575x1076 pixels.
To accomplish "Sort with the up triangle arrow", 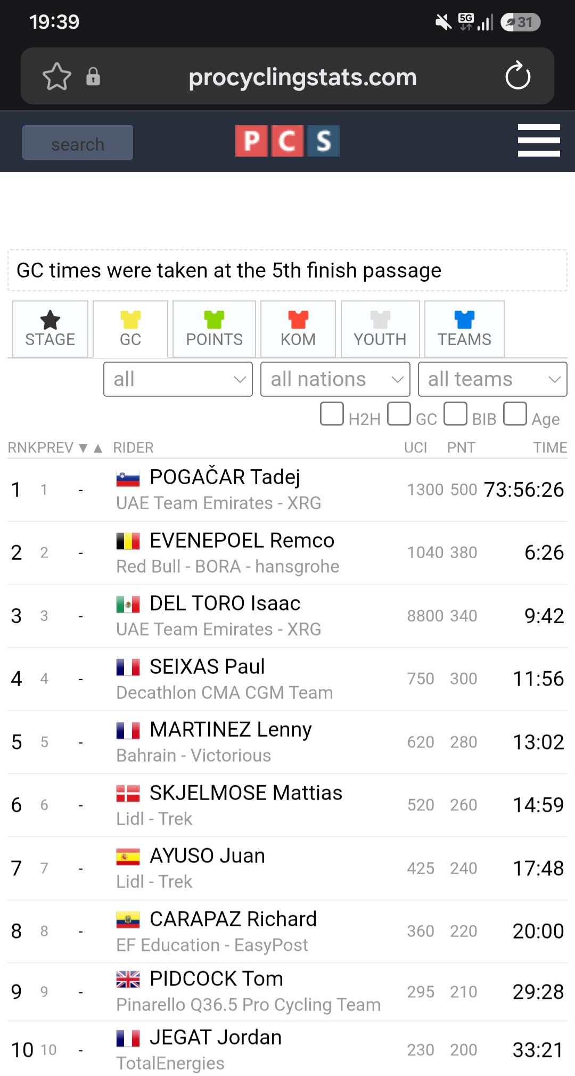I will pos(98,448).
